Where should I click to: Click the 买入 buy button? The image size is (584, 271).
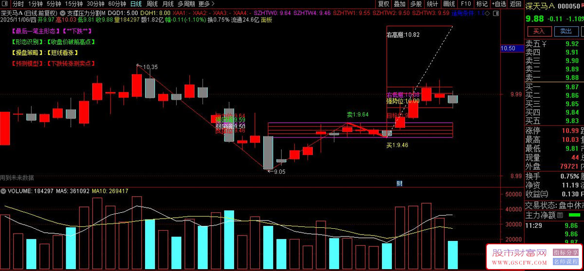point(539,31)
